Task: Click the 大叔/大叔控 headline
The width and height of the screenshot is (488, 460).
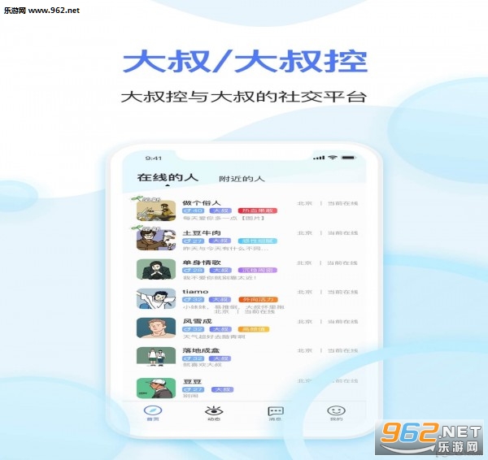Action: pos(246,61)
